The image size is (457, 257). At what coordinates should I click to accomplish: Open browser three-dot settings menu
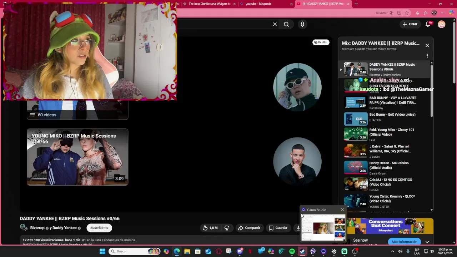click(443, 13)
